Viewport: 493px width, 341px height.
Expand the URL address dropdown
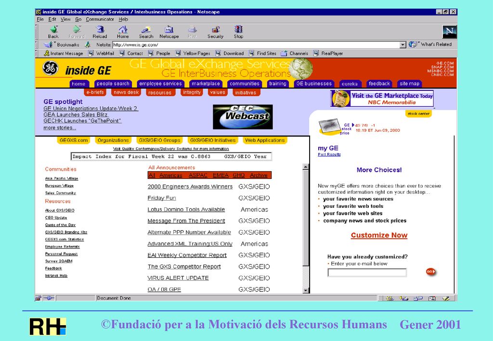[403, 45]
